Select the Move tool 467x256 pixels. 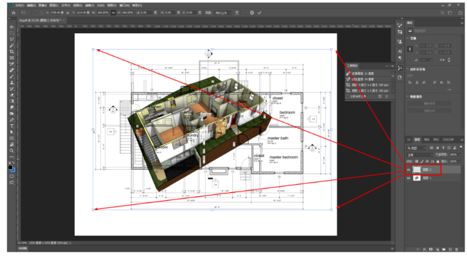tap(12, 27)
